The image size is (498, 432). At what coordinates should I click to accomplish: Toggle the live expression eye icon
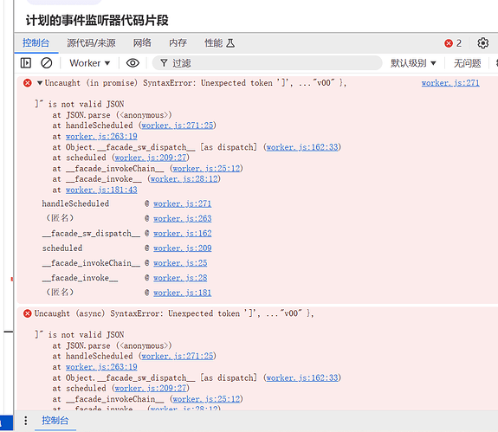tap(133, 63)
